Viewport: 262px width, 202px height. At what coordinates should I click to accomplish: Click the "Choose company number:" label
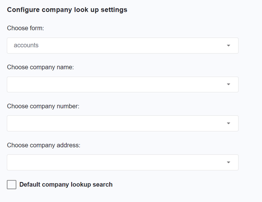pos(43,106)
